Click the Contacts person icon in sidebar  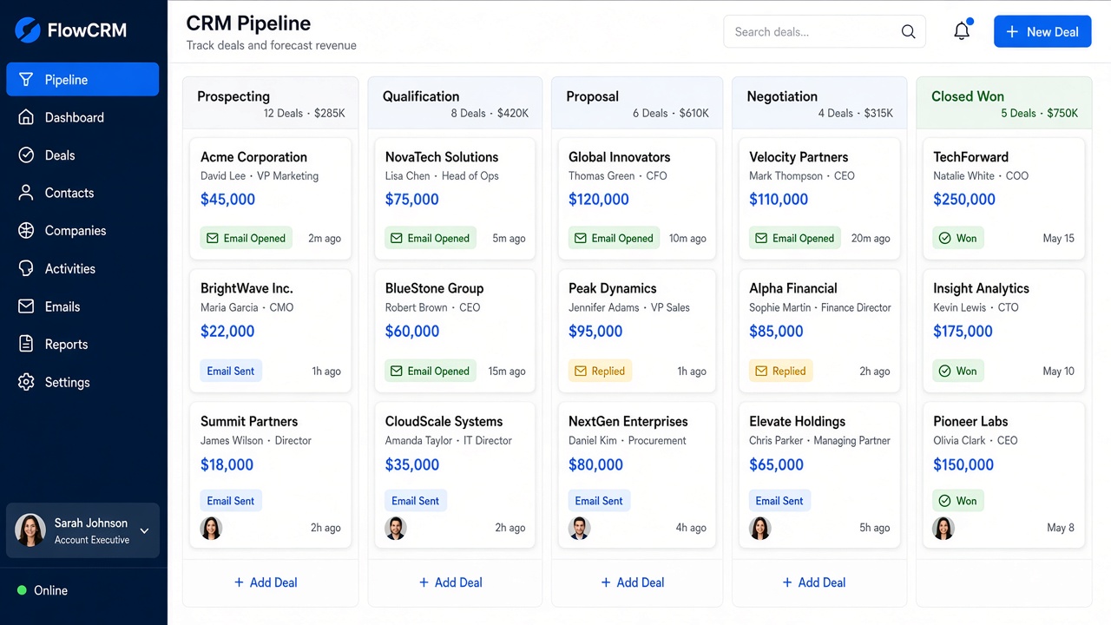[26, 193]
